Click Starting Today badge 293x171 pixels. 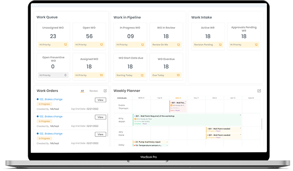130,75
